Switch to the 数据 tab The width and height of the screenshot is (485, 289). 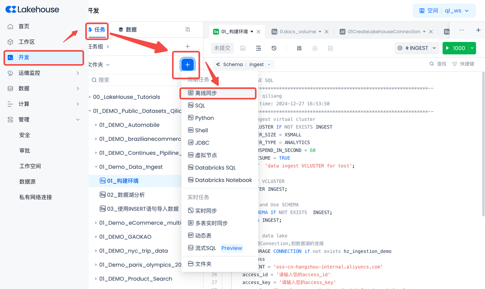(x=128, y=30)
